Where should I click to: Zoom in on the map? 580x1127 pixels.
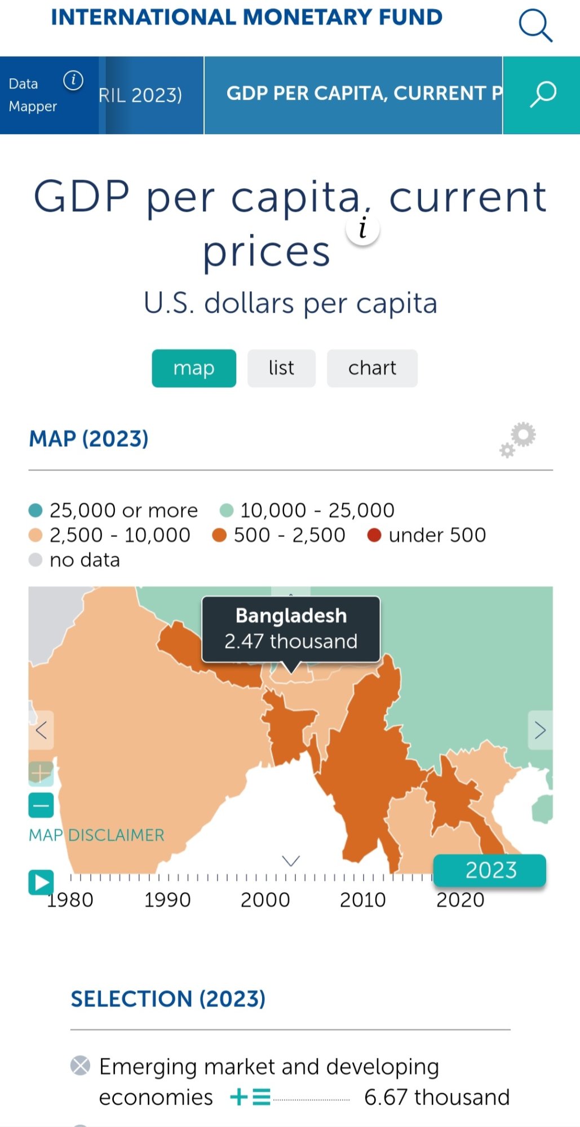[x=41, y=774]
